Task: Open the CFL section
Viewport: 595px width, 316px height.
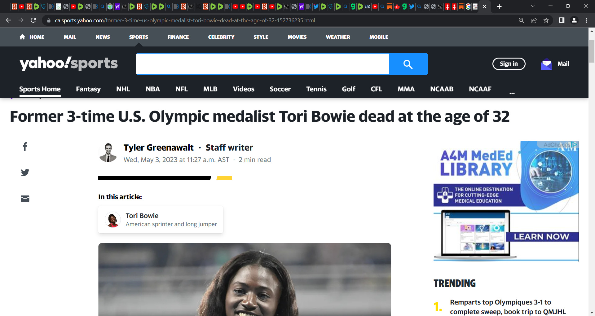Action: (377, 89)
